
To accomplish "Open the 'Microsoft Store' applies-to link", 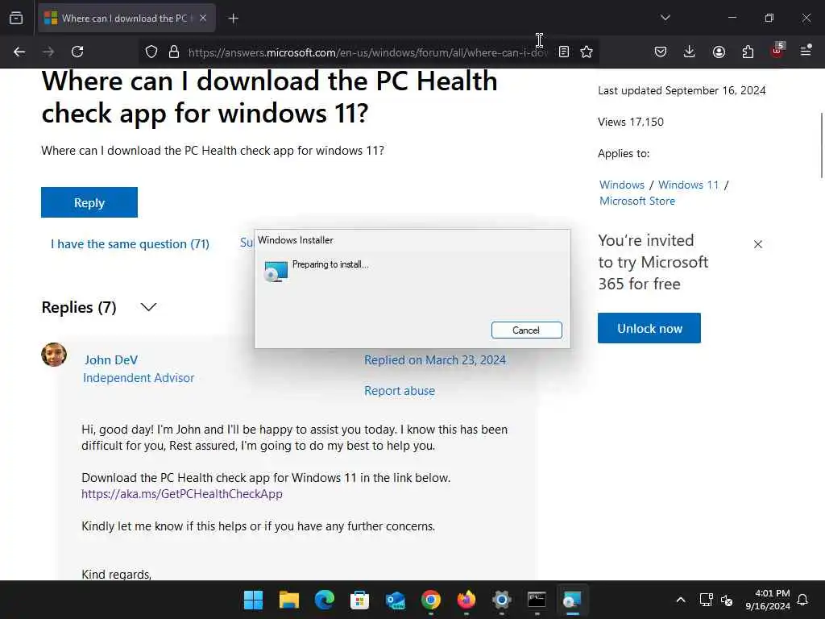I will coord(637,201).
